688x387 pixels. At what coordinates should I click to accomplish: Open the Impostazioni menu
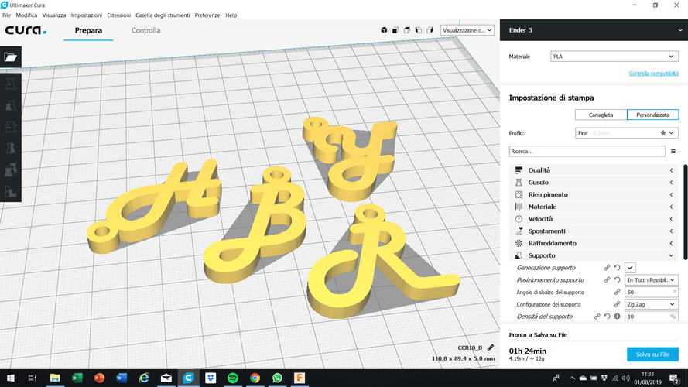87,15
